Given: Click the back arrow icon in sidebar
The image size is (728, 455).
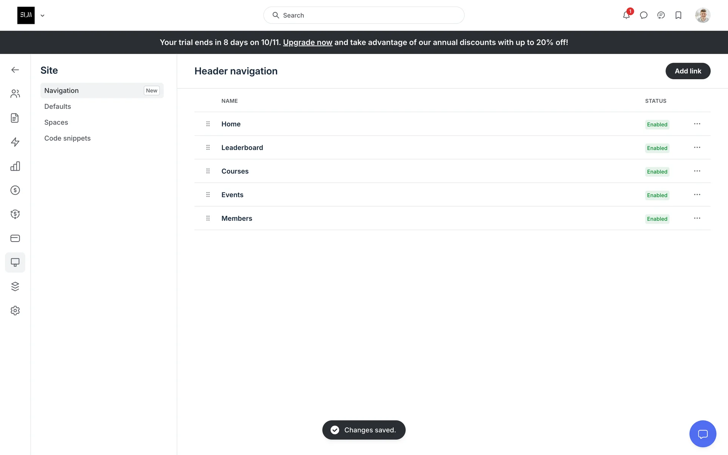Looking at the screenshot, I should pyautogui.click(x=15, y=70).
